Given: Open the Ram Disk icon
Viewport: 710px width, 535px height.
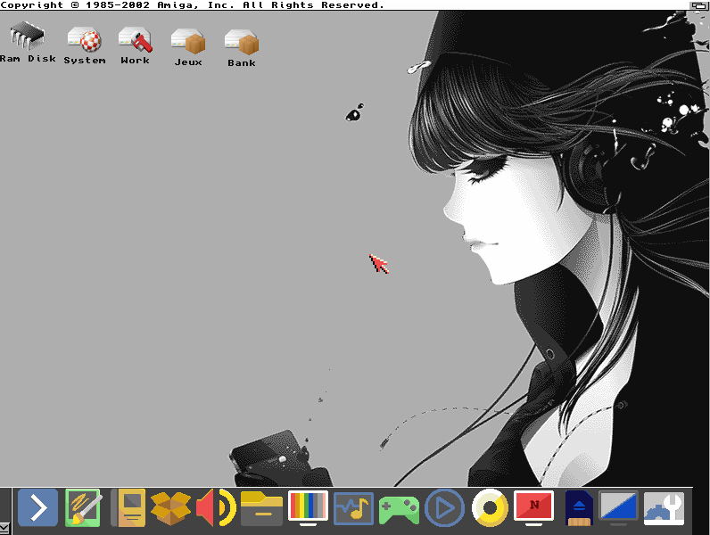Looking at the screenshot, I should pos(28,42).
